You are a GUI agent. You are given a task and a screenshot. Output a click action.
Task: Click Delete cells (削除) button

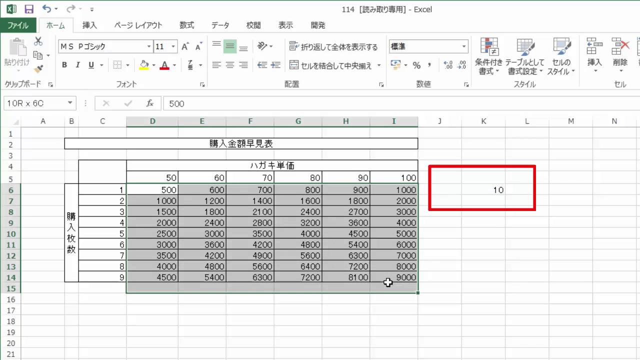[x=620, y=55]
